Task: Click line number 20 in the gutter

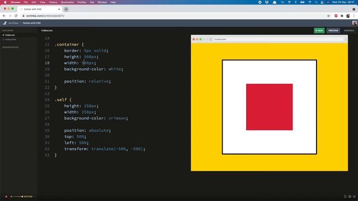Action: 47,75
